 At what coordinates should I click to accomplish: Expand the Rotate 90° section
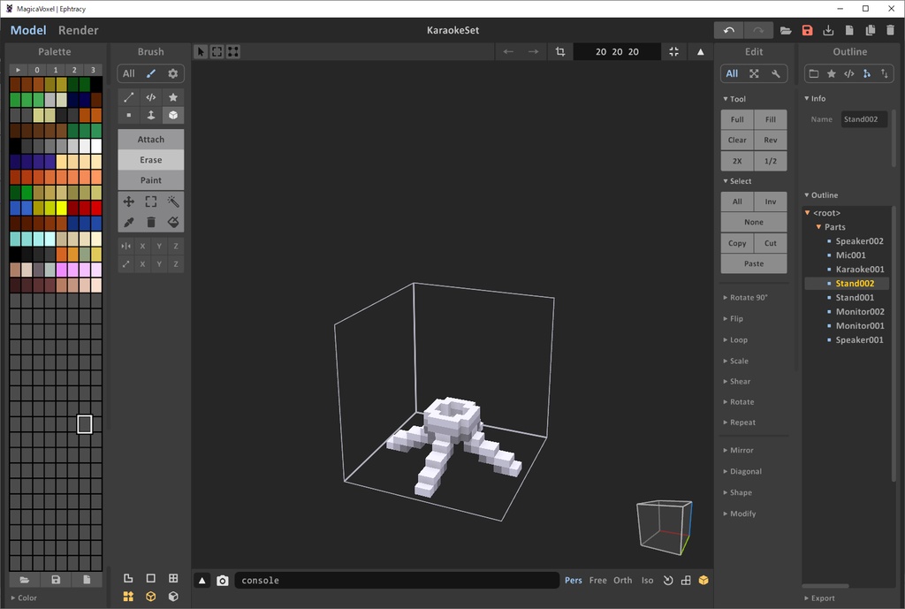point(745,297)
